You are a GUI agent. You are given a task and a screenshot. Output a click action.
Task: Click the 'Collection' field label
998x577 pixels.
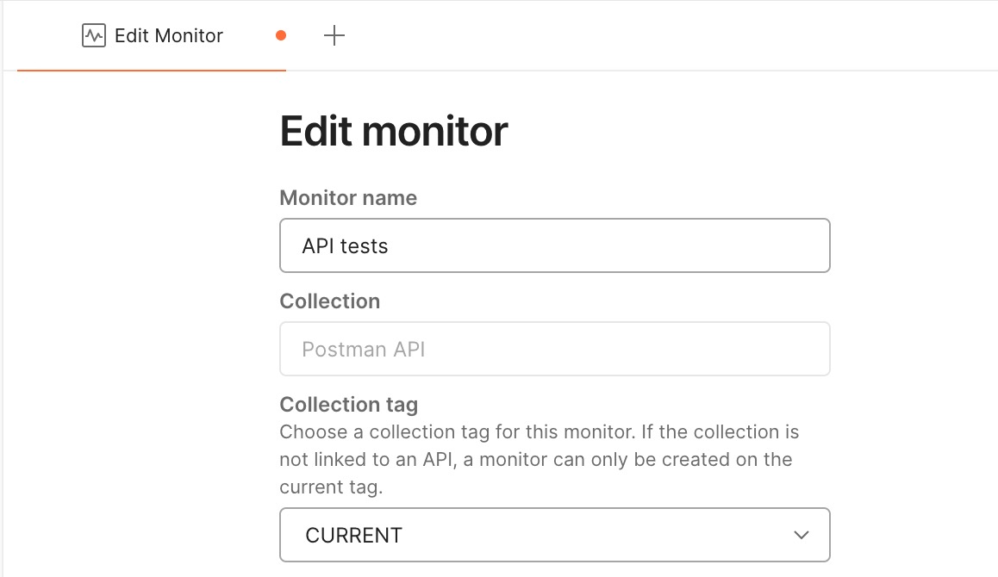329,301
